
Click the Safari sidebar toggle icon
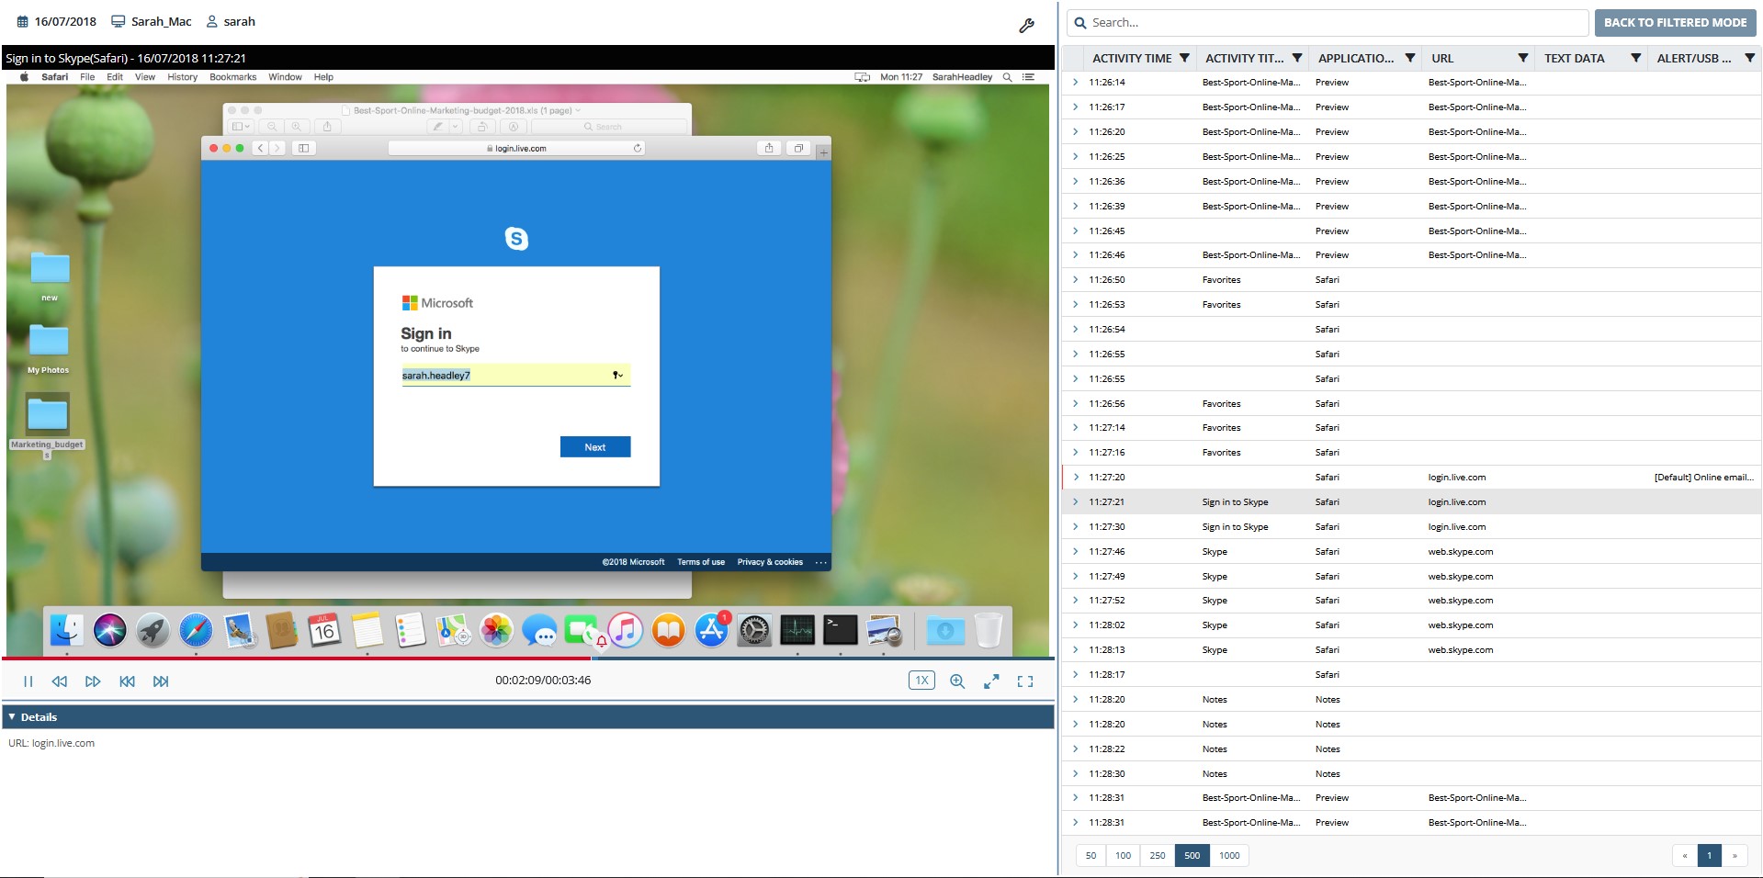[x=304, y=148]
